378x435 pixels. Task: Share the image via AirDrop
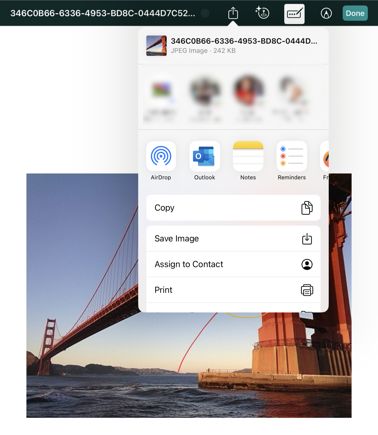coord(161,156)
